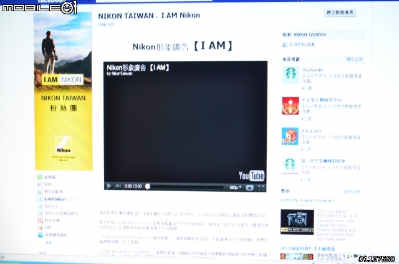Click the 7-ELEVEN page thumbnail

[290, 136]
